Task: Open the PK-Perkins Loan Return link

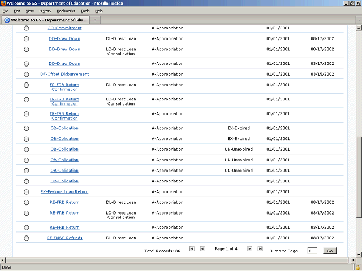Action: [64, 192]
